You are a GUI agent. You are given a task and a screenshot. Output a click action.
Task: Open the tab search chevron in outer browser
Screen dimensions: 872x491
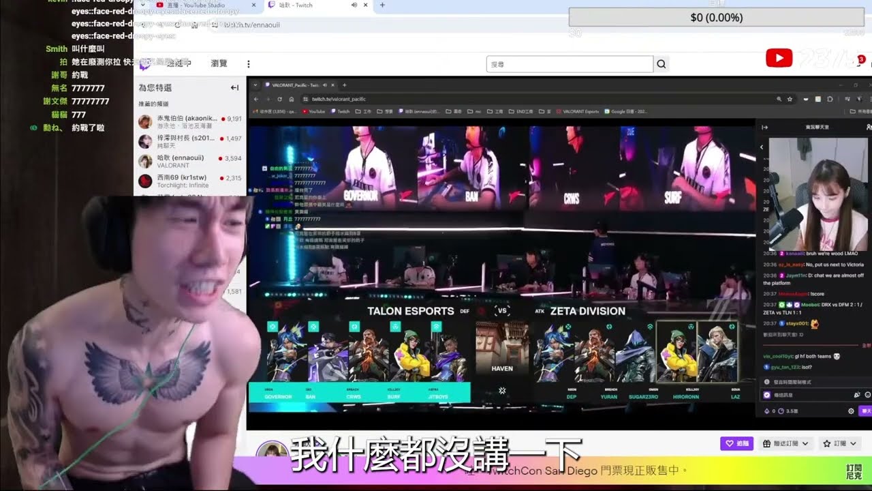142,5
